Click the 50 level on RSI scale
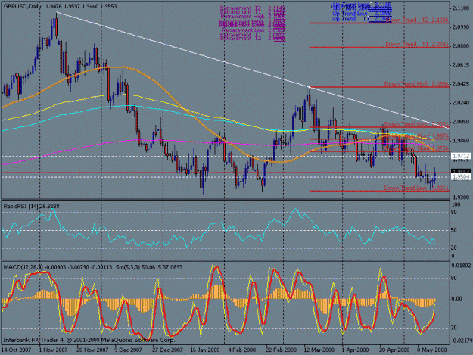Viewport: 473px width, 355px height. [454, 230]
